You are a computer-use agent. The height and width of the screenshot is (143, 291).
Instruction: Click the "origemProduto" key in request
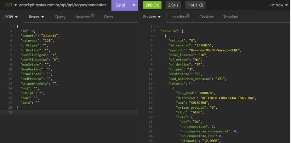point(35,83)
